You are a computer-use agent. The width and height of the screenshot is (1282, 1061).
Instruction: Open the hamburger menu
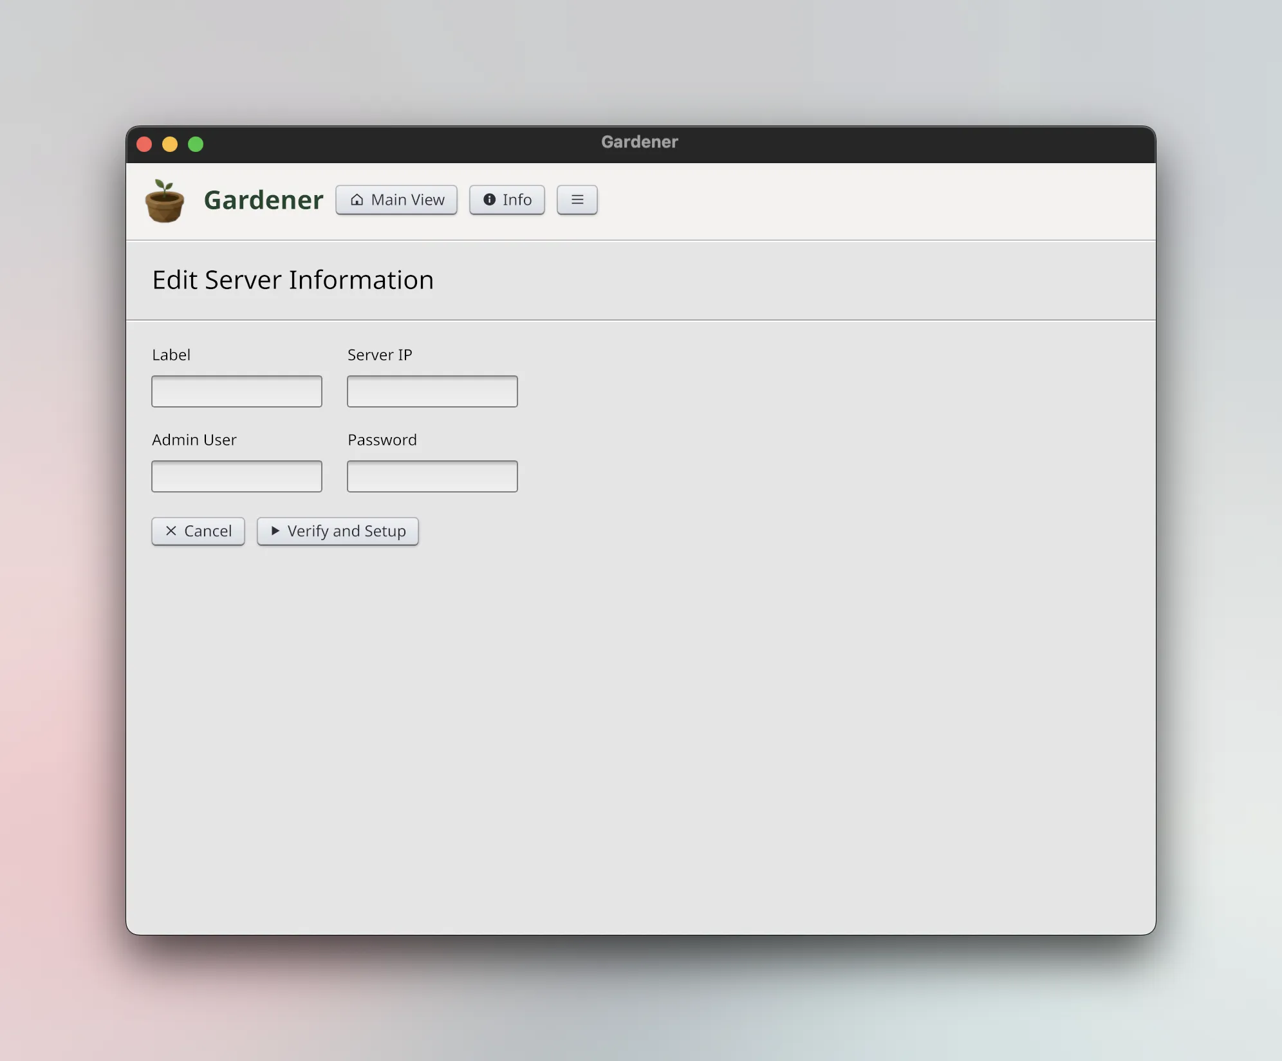[577, 200]
